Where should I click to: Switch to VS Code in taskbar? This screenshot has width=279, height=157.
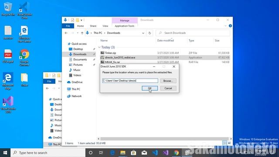[155, 153]
